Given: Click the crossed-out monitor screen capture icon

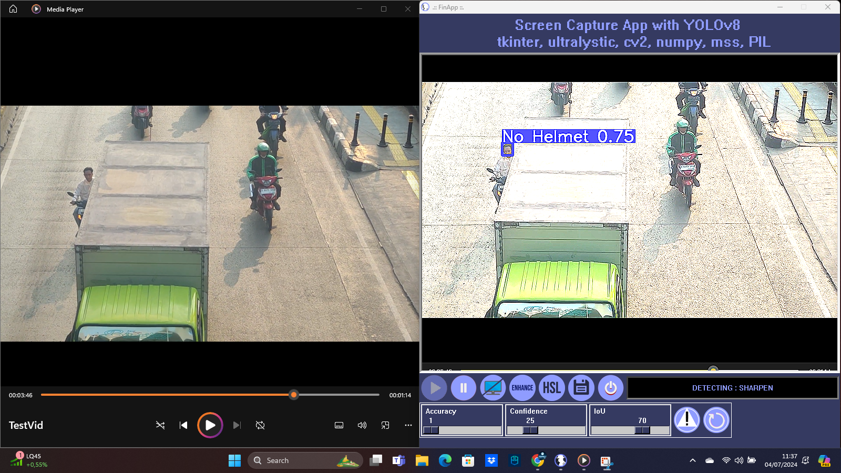Looking at the screenshot, I should (493, 388).
